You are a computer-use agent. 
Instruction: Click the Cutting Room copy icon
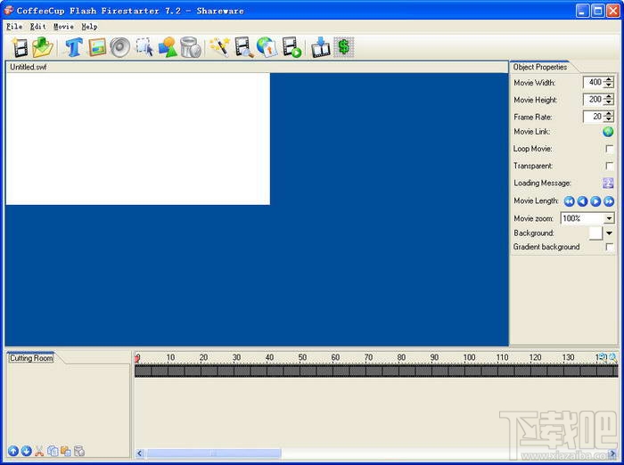[53, 451]
